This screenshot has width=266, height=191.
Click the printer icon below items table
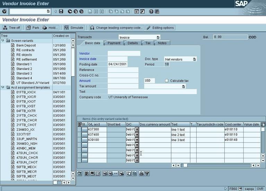coord(141,173)
